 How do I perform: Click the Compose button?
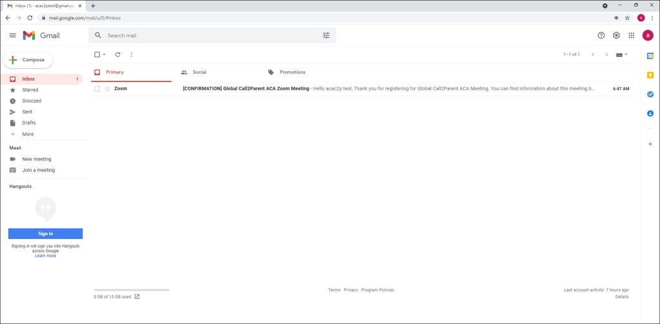tap(28, 60)
